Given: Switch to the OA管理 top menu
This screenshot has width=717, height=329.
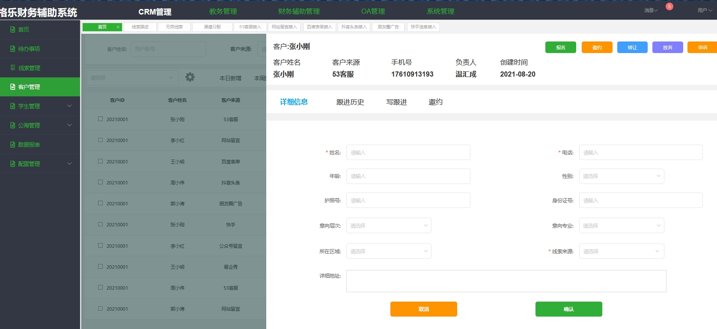Looking at the screenshot, I should [x=373, y=12].
